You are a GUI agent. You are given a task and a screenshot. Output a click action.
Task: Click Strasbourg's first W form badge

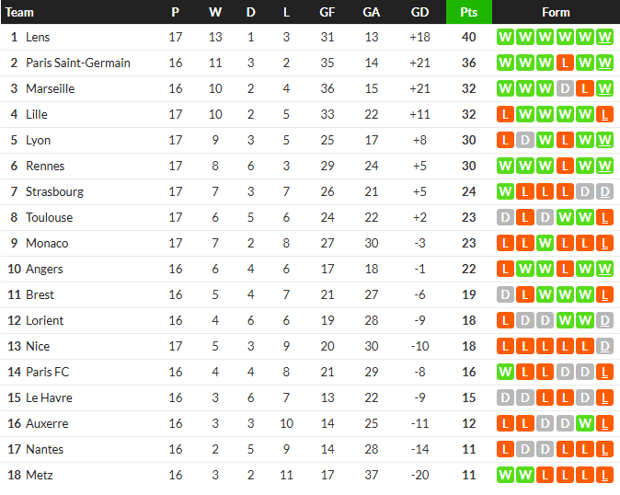tap(505, 191)
